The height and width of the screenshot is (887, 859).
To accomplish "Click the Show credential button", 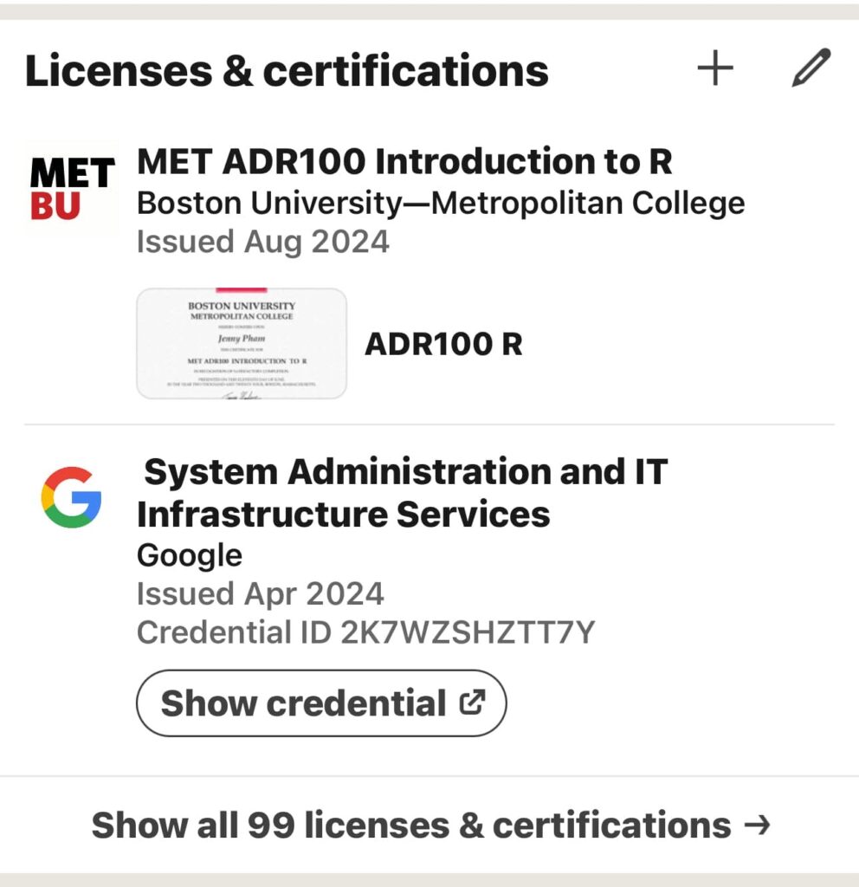I will pyautogui.click(x=321, y=703).
